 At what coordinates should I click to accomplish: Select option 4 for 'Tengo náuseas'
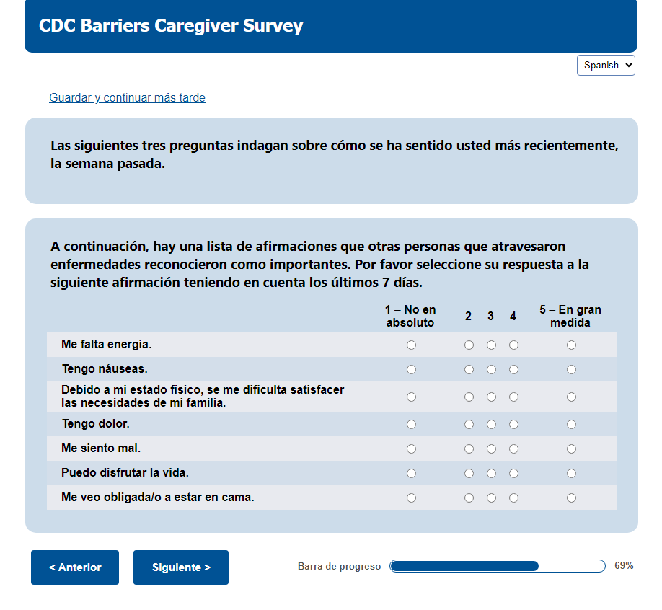513,370
